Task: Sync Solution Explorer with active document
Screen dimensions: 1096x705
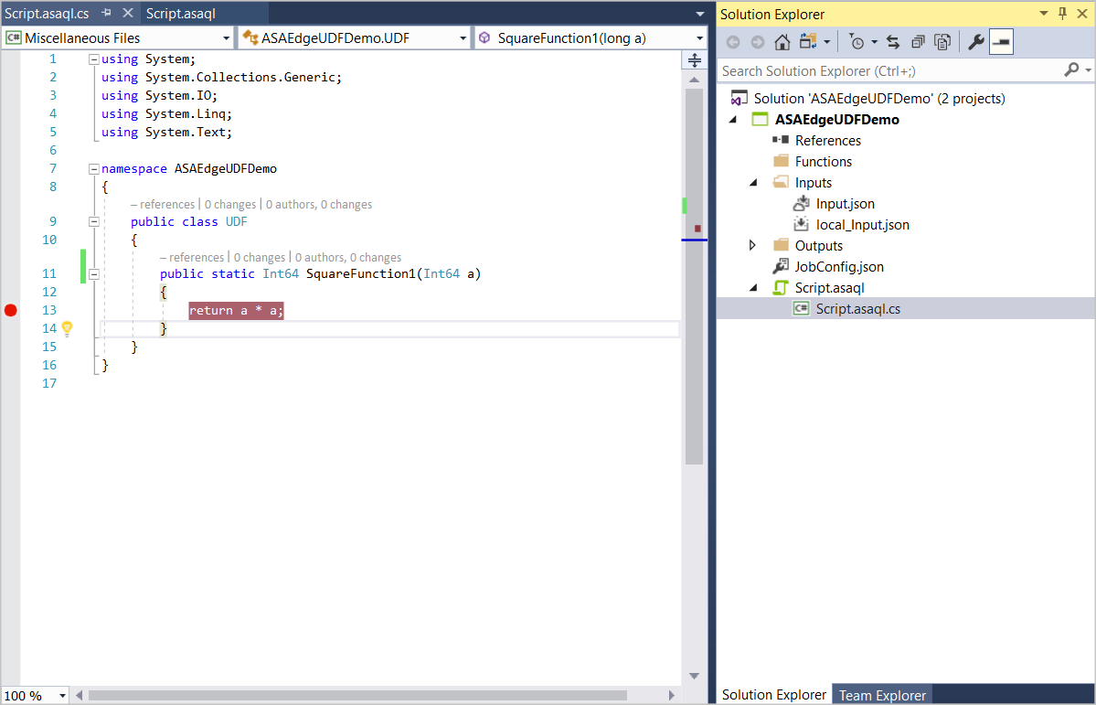Action: pos(891,41)
